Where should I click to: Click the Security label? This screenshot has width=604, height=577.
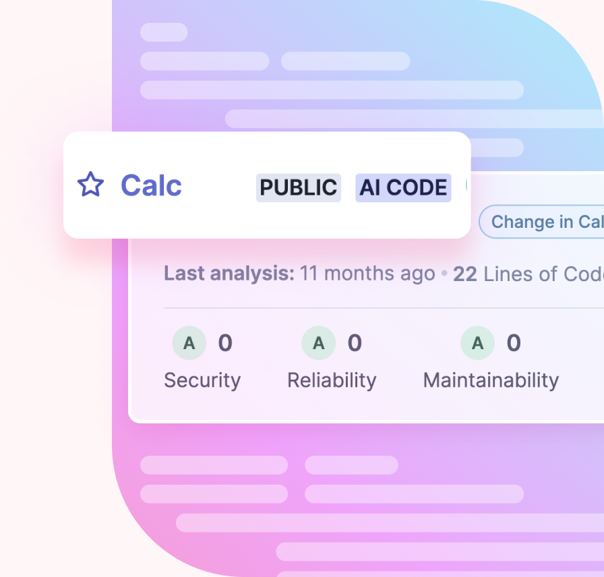click(202, 381)
